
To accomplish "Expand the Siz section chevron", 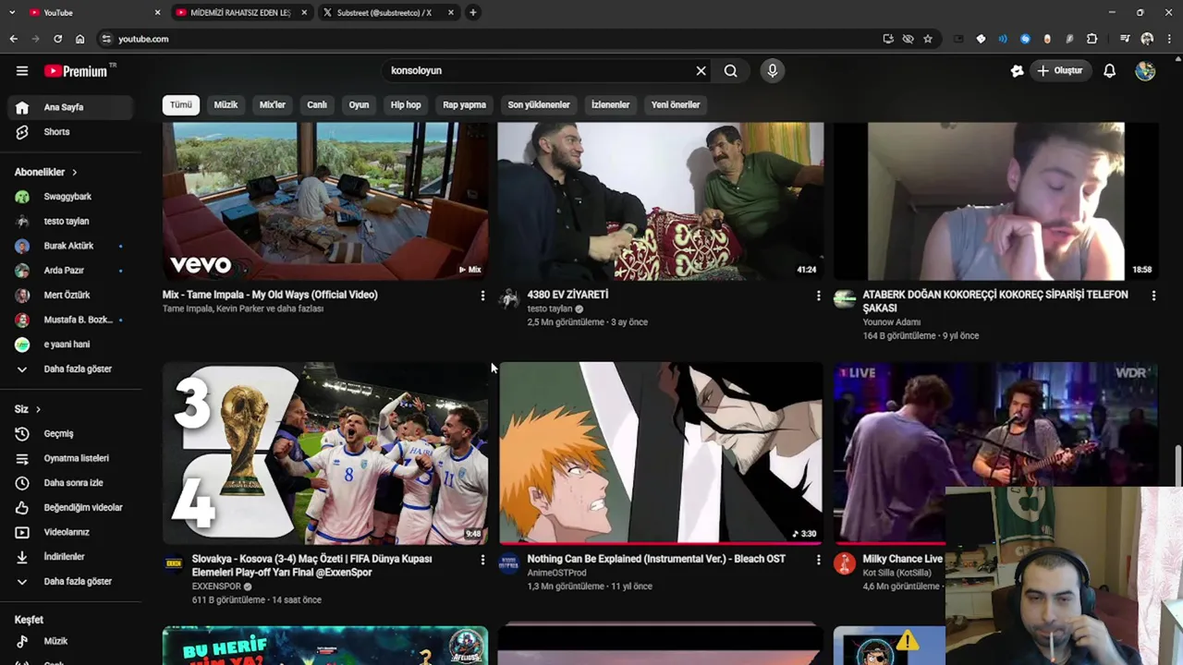I will (x=38, y=409).
